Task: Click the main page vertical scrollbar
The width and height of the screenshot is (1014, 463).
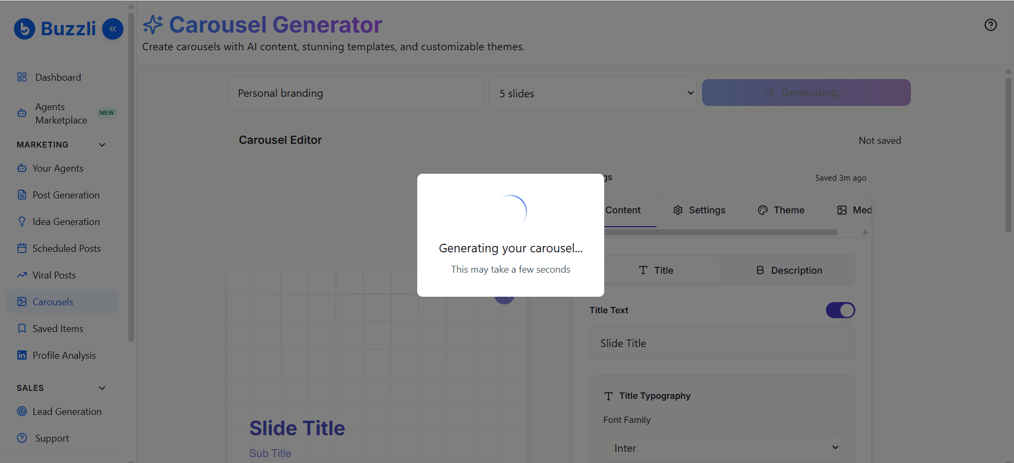Action: (x=1008, y=155)
